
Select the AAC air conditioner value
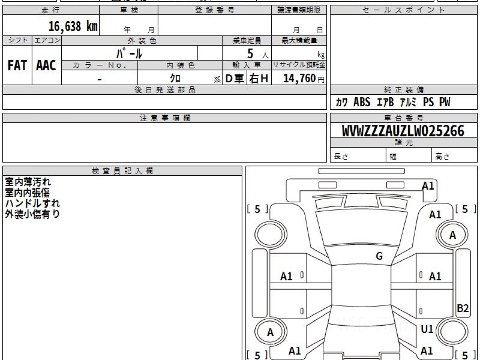[46, 66]
